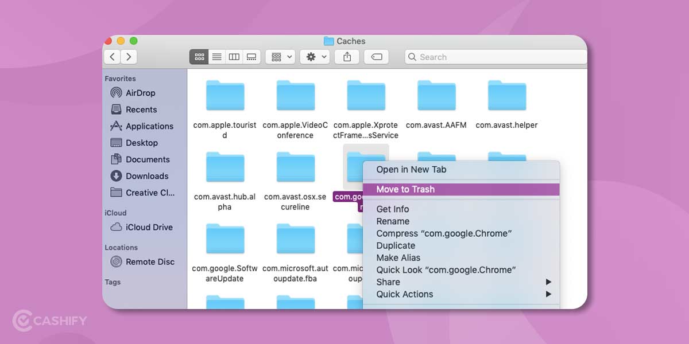Click the back navigation arrow
Viewport: 689px width, 344px height.
pos(112,56)
